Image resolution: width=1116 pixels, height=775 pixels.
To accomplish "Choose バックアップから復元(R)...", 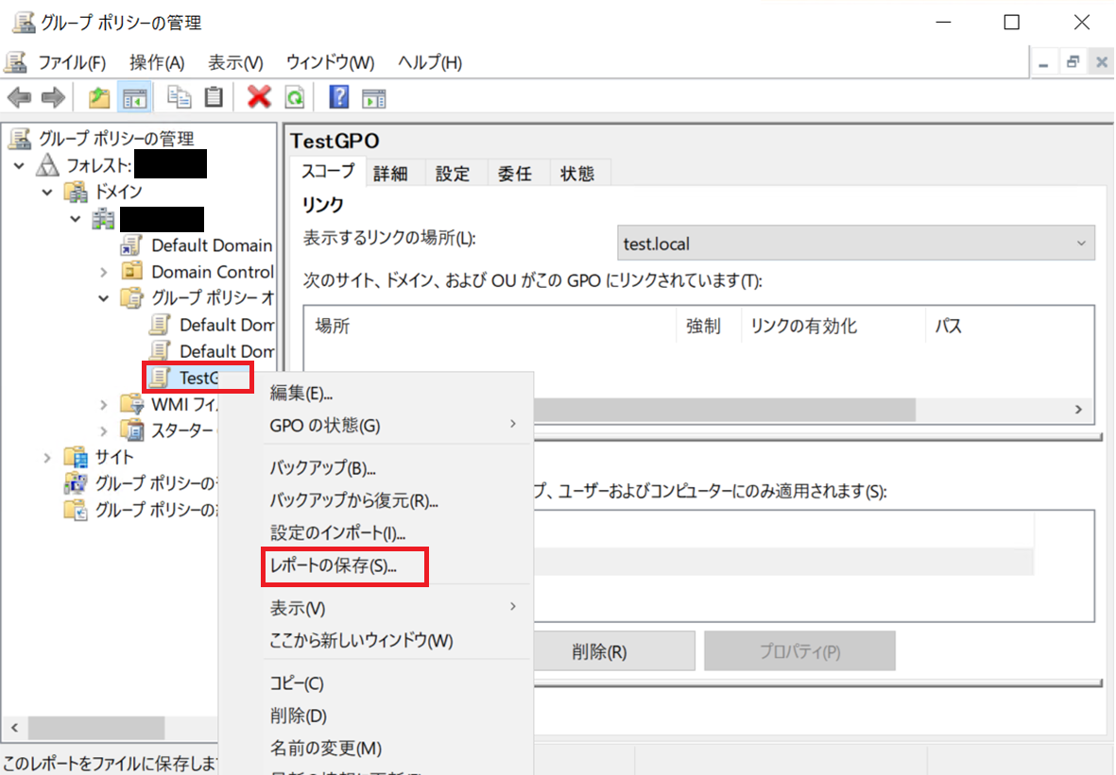I will click(398, 500).
